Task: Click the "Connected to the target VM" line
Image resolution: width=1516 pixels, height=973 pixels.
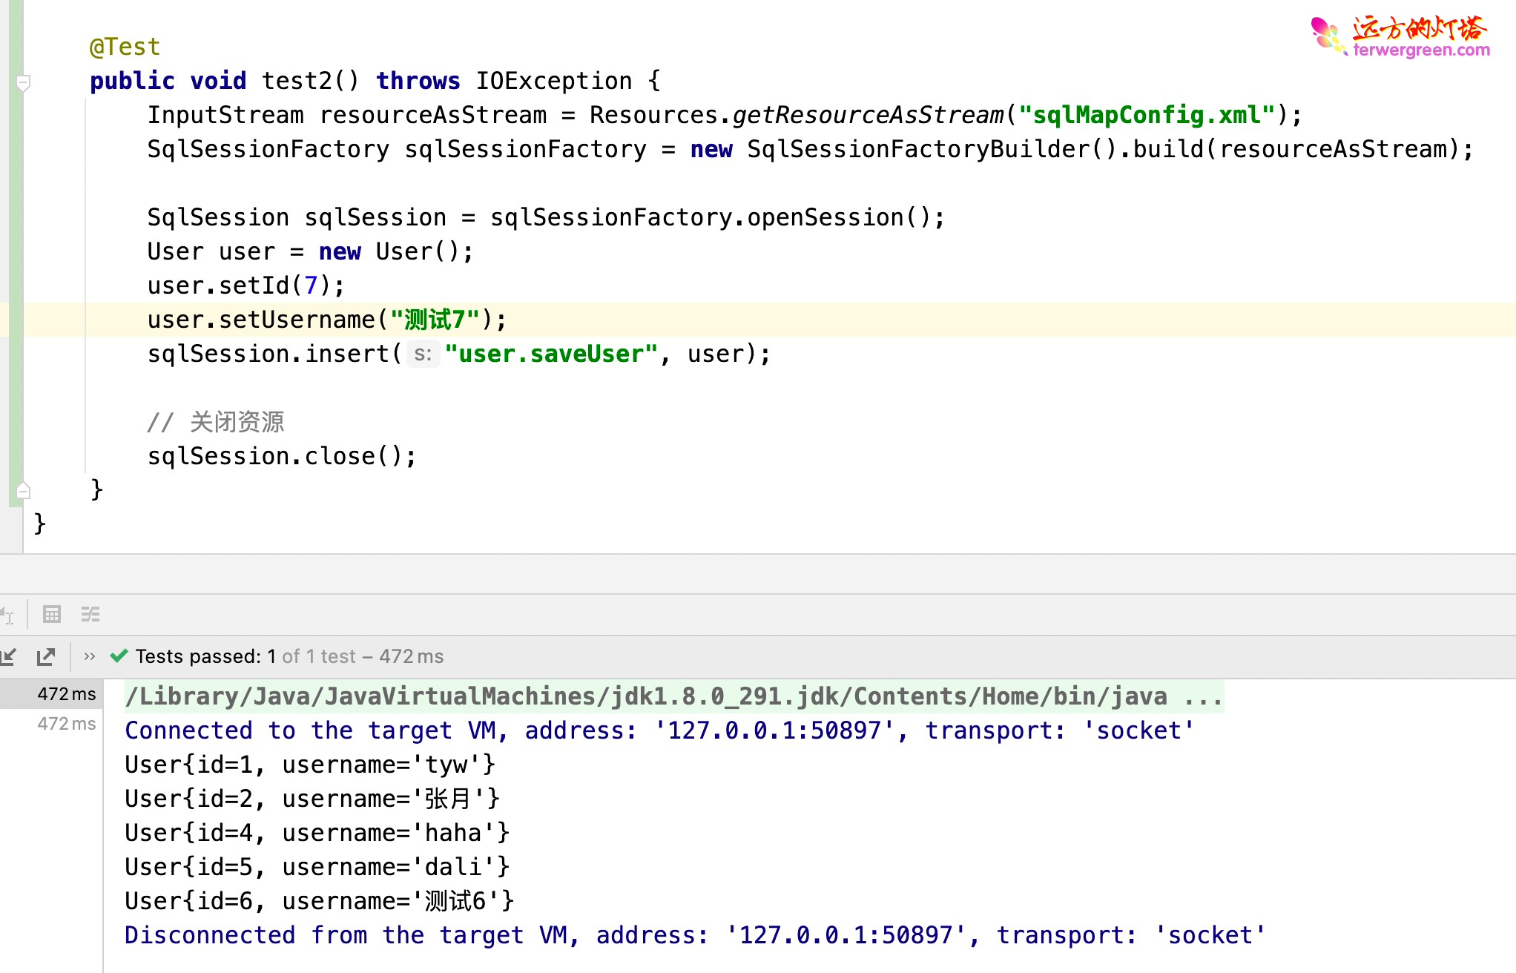Action: [x=659, y=730]
